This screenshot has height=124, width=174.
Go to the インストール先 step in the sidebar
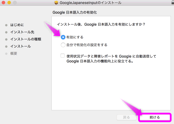[x=22, y=32]
